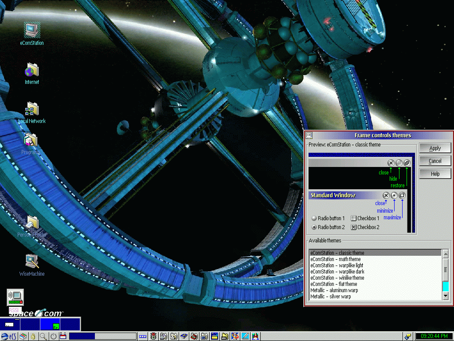Click the themes list scrollbar thumb

(x=446, y=270)
